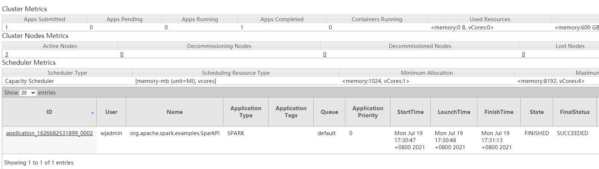This screenshot has width=599, height=169.
Task: Sort the table by ID column arrow
Action: (92, 113)
